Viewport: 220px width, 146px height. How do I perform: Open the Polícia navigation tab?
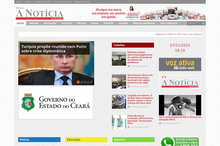point(81,23)
